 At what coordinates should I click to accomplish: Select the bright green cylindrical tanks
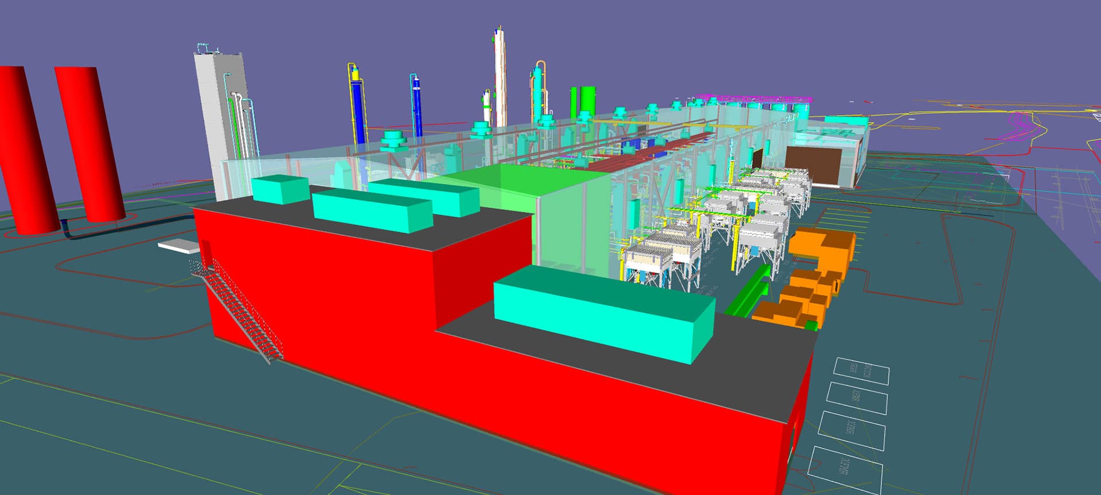[583, 102]
